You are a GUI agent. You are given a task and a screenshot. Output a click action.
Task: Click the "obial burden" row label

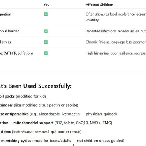tap(10, 31)
